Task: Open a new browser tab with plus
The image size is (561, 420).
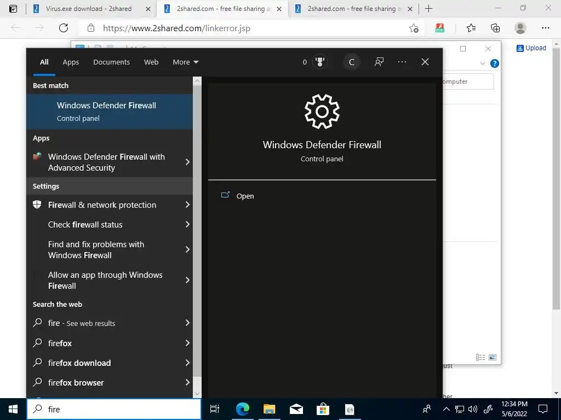Action: [x=428, y=9]
